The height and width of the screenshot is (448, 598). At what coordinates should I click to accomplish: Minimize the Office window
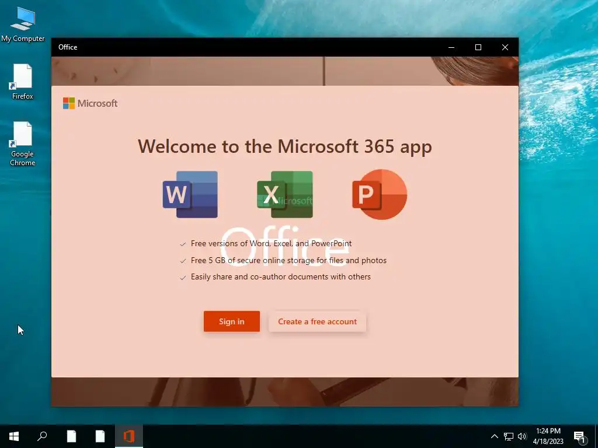451,47
